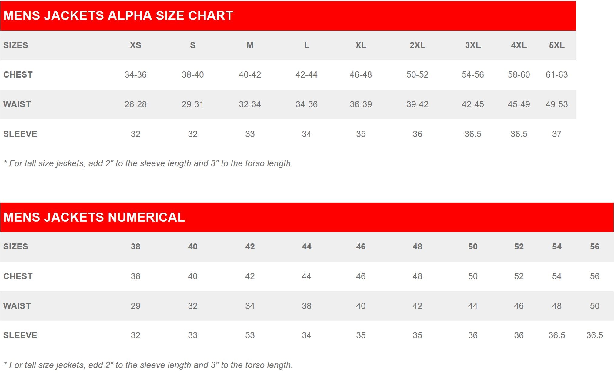Screen dimensions: 614x383
Task: Click numerical waist value 29
Action: click(135, 306)
